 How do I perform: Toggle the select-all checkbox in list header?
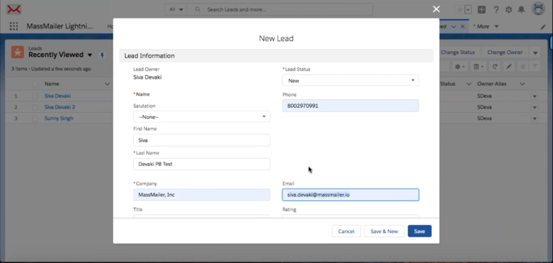[x=35, y=84]
